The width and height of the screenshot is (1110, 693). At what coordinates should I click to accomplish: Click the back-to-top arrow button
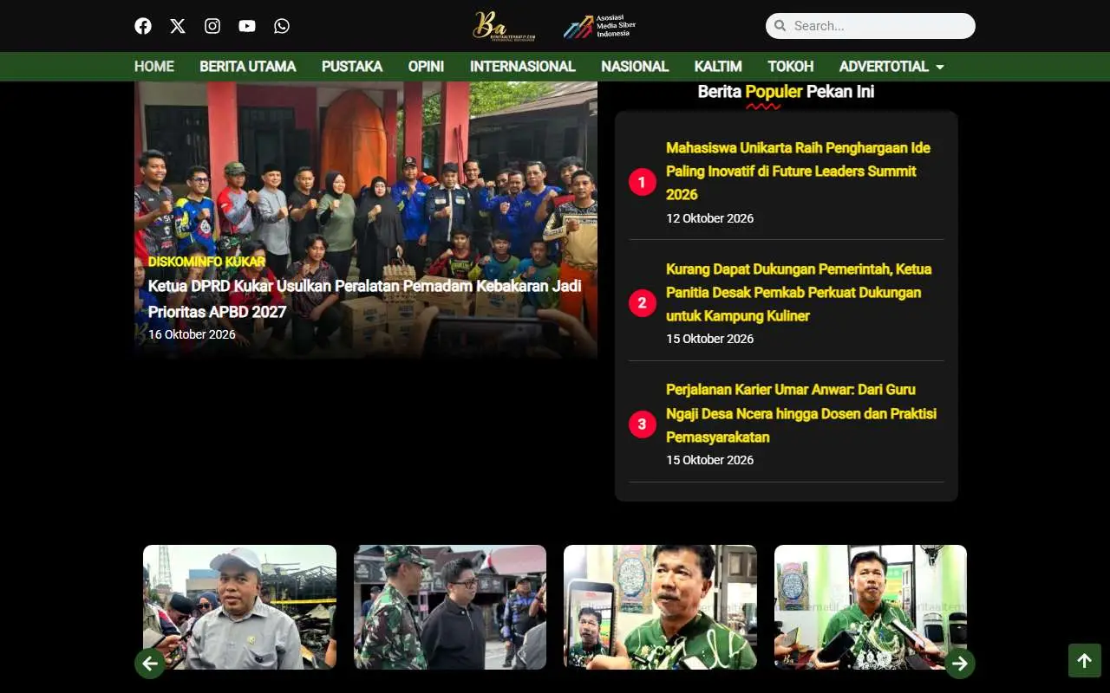click(x=1084, y=660)
